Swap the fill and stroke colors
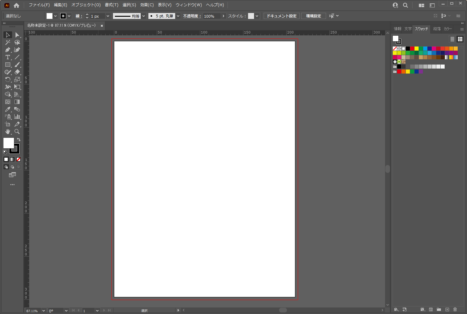The width and height of the screenshot is (467, 314). (x=18, y=139)
